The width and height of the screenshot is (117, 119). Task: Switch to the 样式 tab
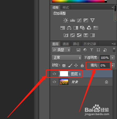coord(66,7)
